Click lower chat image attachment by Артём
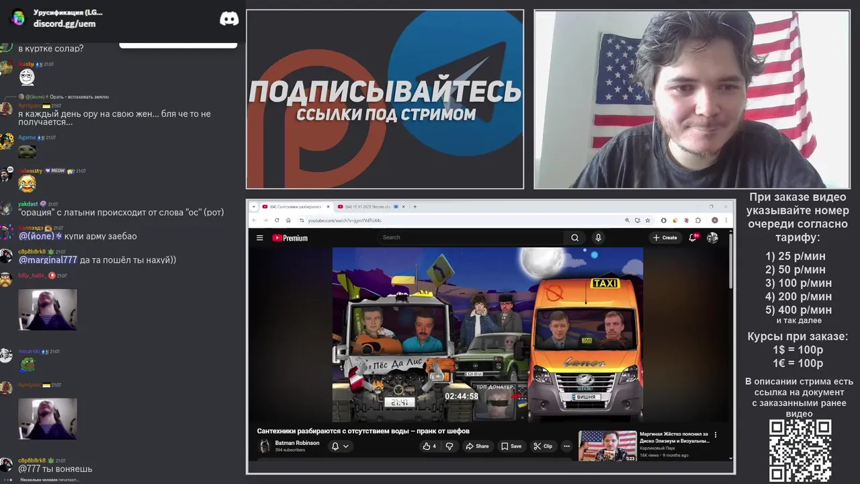The width and height of the screenshot is (860, 484). pyautogui.click(x=48, y=419)
